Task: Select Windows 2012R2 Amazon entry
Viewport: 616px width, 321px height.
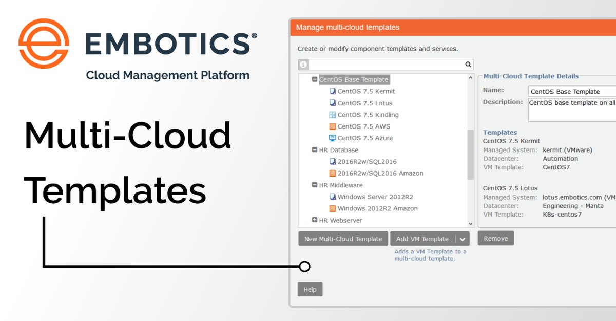Action: (377, 209)
